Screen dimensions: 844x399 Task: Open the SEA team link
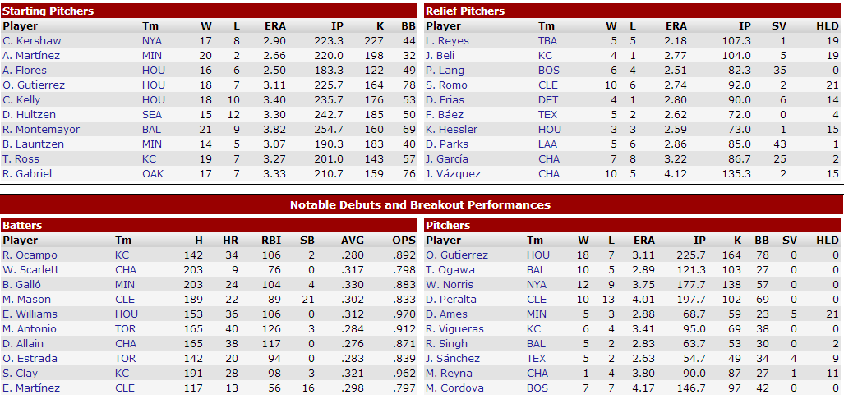(152, 114)
